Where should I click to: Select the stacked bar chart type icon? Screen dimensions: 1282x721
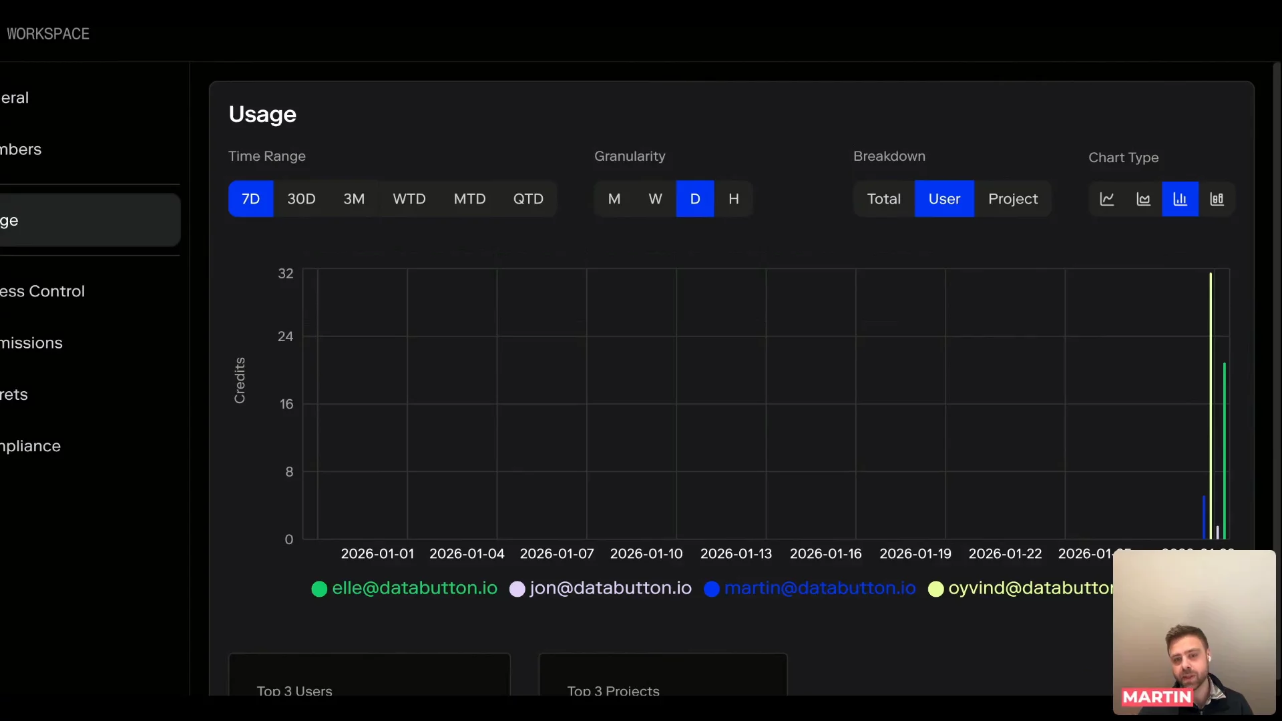[1217, 199]
